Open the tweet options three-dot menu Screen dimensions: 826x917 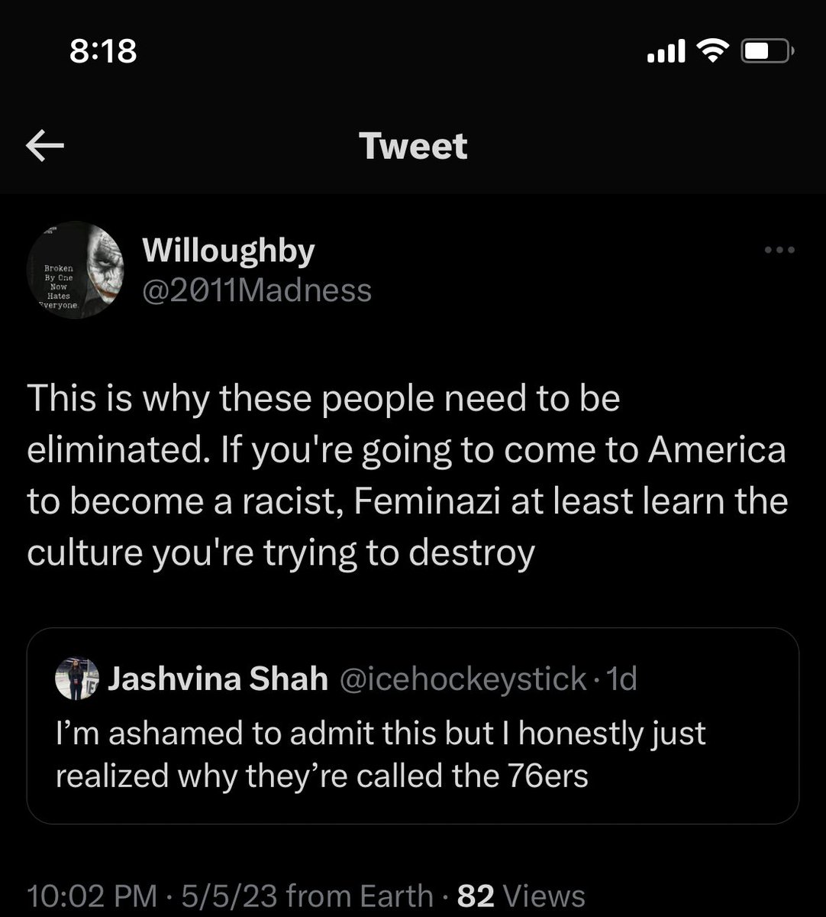pyautogui.click(x=779, y=249)
